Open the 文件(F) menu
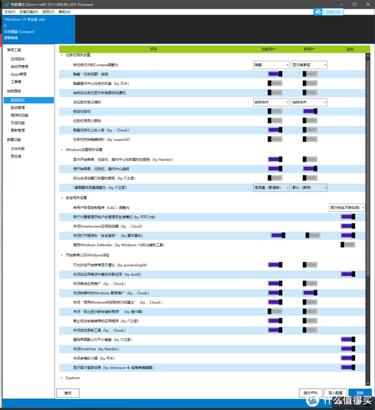 pyautogui.click(x=10, y=12)
